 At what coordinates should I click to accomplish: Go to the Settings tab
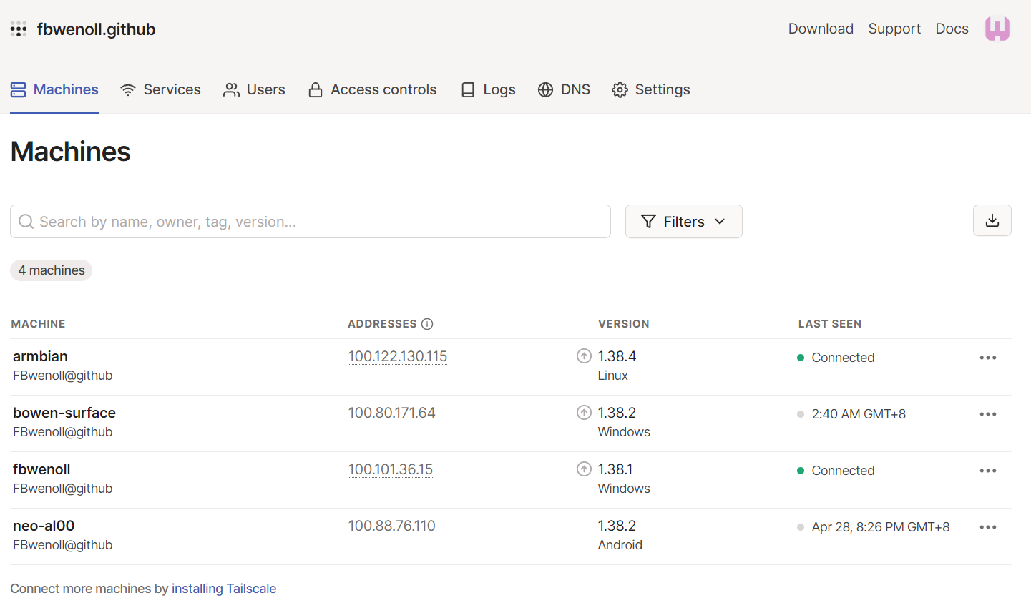coord(651,89)
